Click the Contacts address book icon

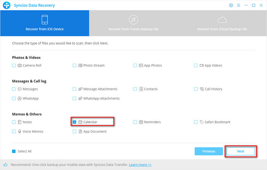point(141,89)
